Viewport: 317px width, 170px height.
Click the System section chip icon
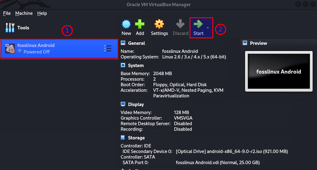123,65
